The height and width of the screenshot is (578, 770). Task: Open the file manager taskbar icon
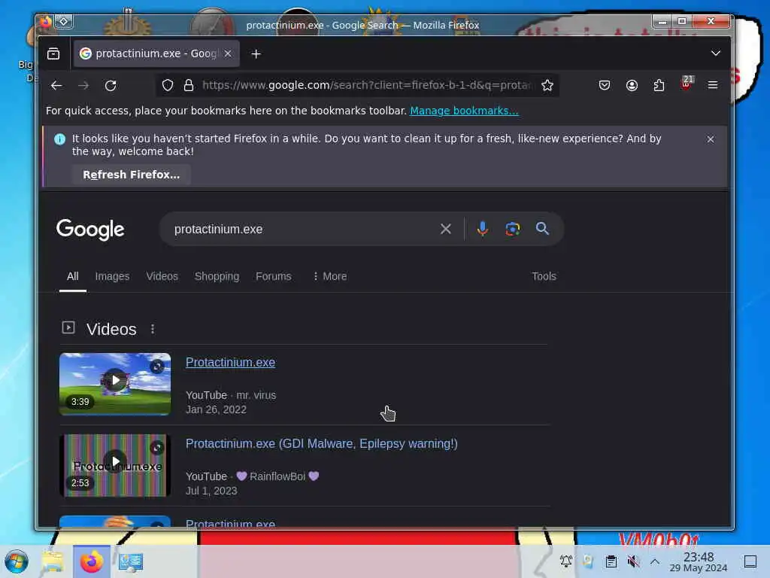coord(52,561)
